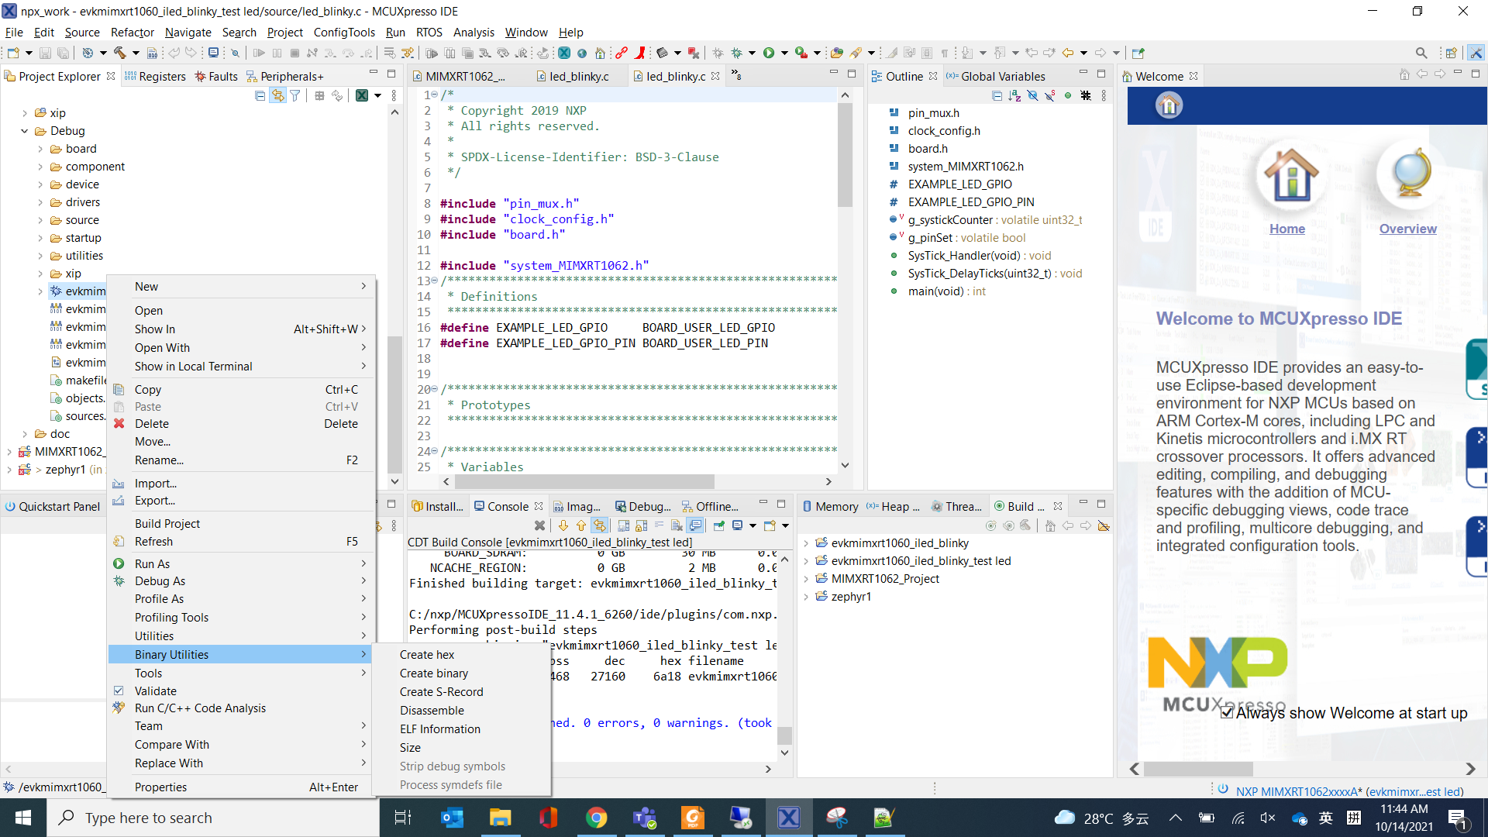Image resolution: width=1488 pixels, height=837 pixels.
Task: Expand the drivers folder tree node
Action: (40, 202)
